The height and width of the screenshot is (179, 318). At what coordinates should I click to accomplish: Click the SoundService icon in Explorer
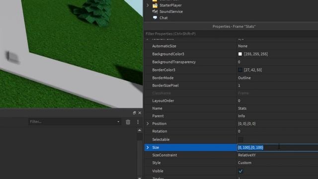click(x=155, y=11)
